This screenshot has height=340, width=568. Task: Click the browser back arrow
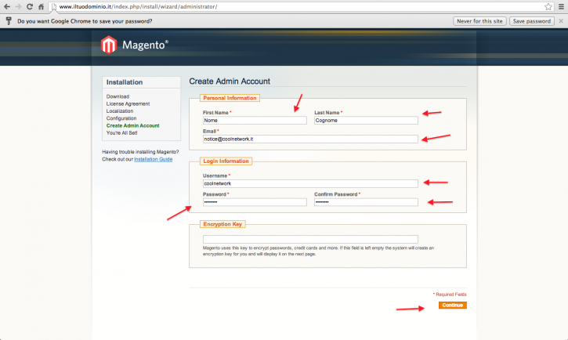click(7, 6)
